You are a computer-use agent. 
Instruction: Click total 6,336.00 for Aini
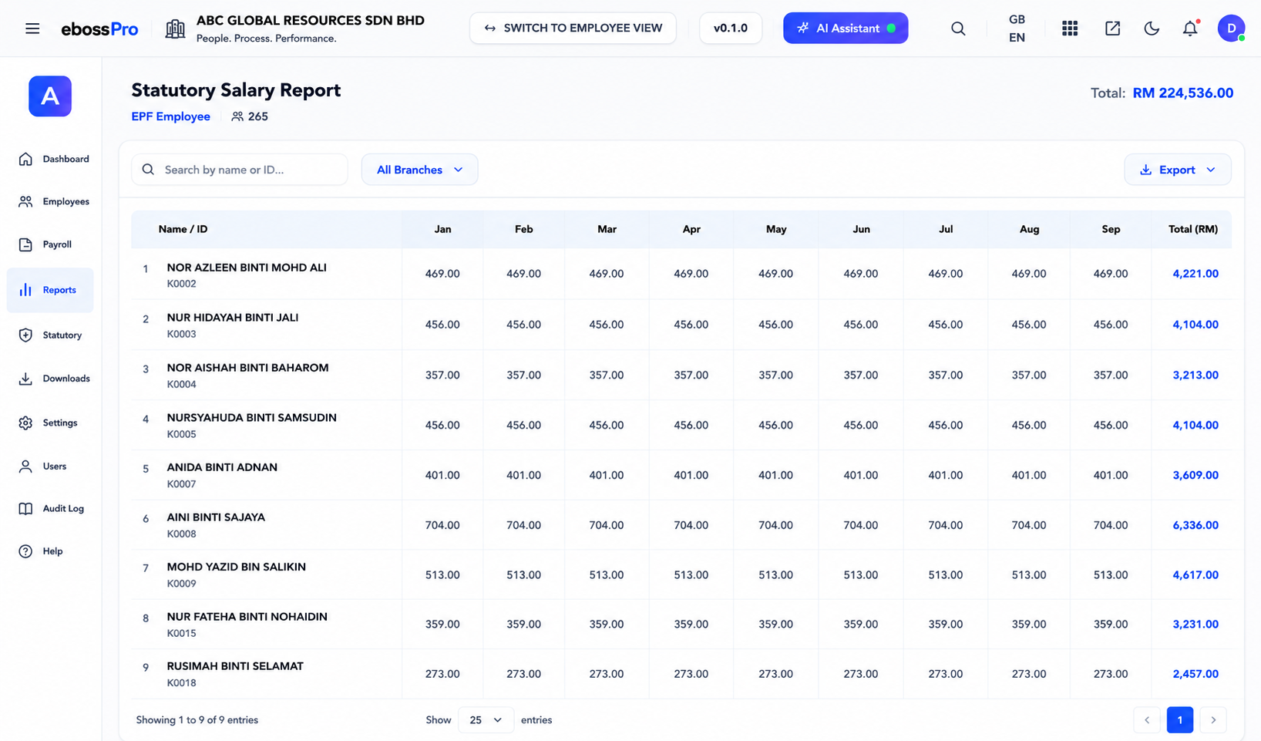tap(1195, 525)
